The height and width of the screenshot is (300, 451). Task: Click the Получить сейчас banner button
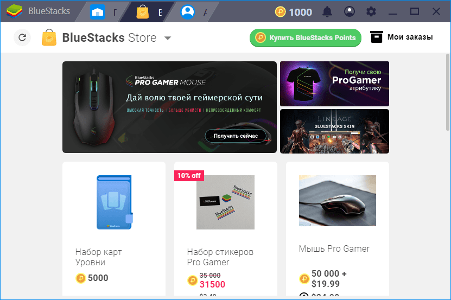click(x=236, y=136)
